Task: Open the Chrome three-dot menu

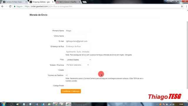Action: click(186, 6)
